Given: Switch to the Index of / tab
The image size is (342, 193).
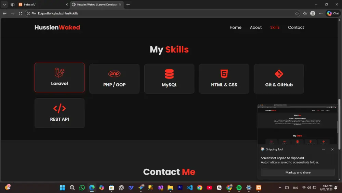Looking at the screenshot, I should [43, 4].
